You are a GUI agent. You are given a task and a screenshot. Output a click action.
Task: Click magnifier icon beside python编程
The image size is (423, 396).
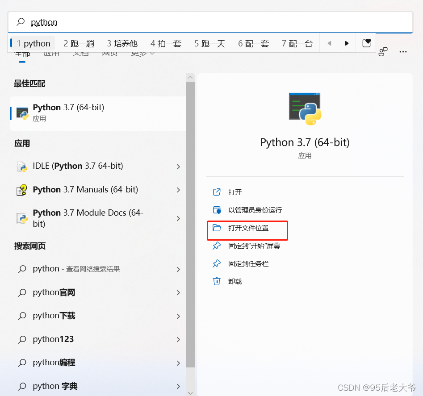pyautogui.click(x=22, y=363)
